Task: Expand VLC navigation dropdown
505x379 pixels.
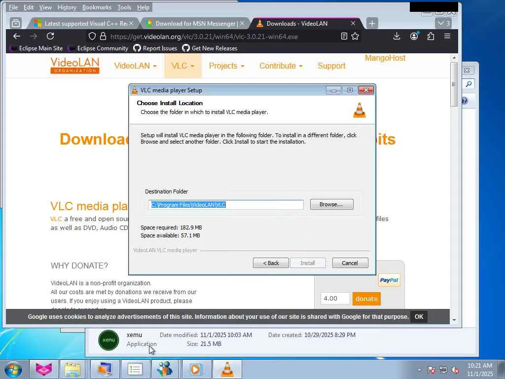Action: pos(183,66)
